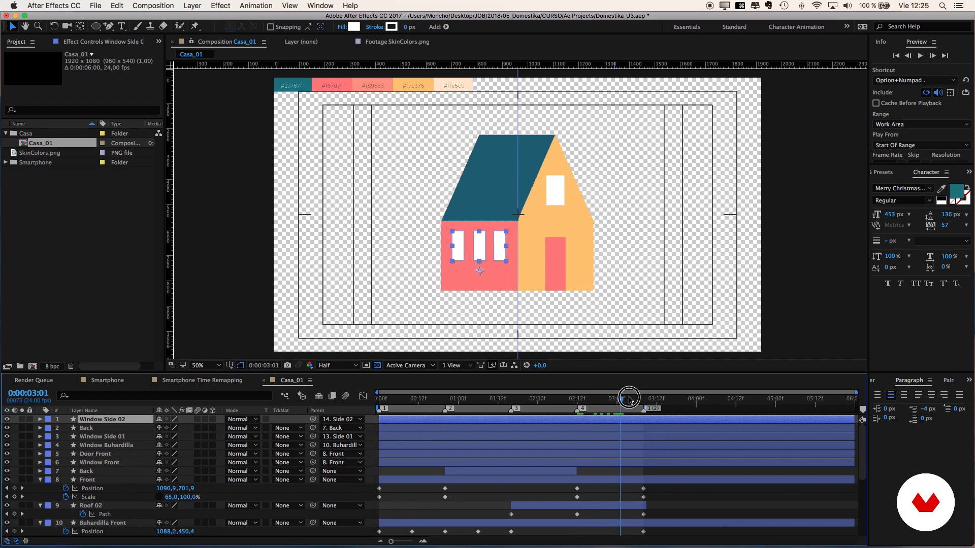Switch to the Smartphone tab
975x548 pixels.
(x=107, y=380)
